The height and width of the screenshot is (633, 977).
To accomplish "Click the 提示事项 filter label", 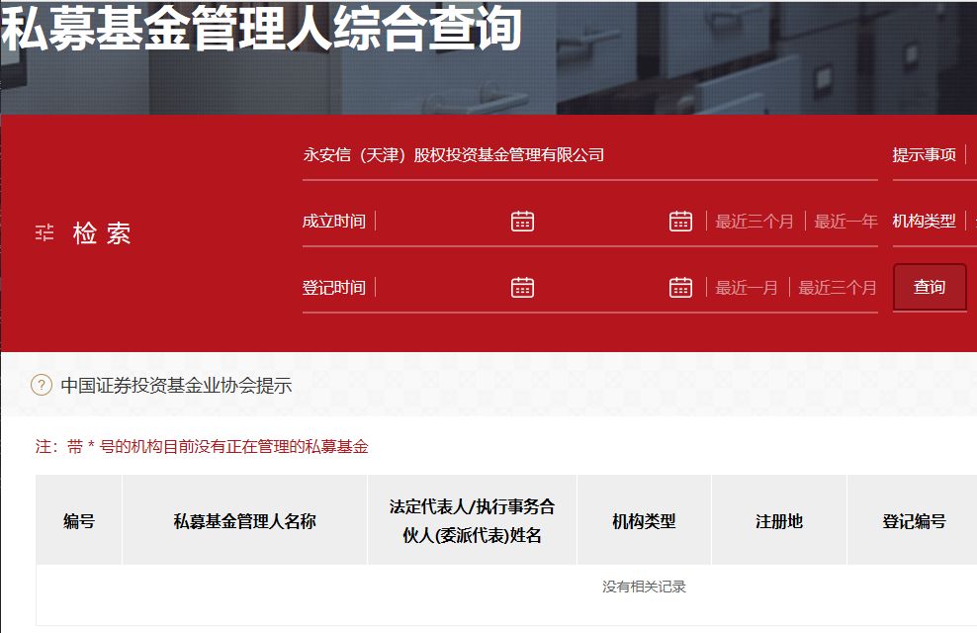I will pyautogui.click(x=924, y=154).
